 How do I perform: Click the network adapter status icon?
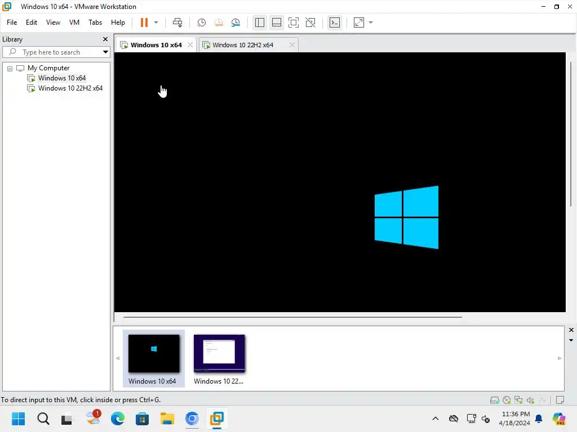click(x=518, y=400)
